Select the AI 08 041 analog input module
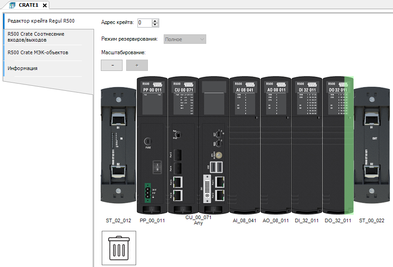The height and width of the screenshot is (267, 393). point(245,145)
